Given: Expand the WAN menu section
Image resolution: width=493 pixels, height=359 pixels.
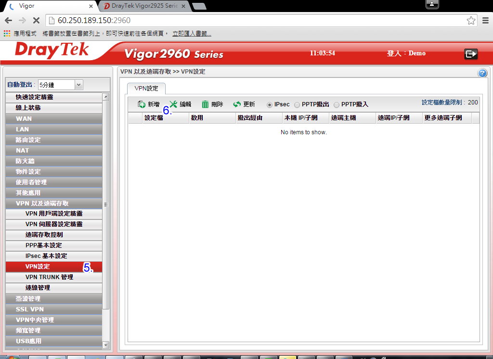Looking at the screenshot, I should [x=54, y=118].
